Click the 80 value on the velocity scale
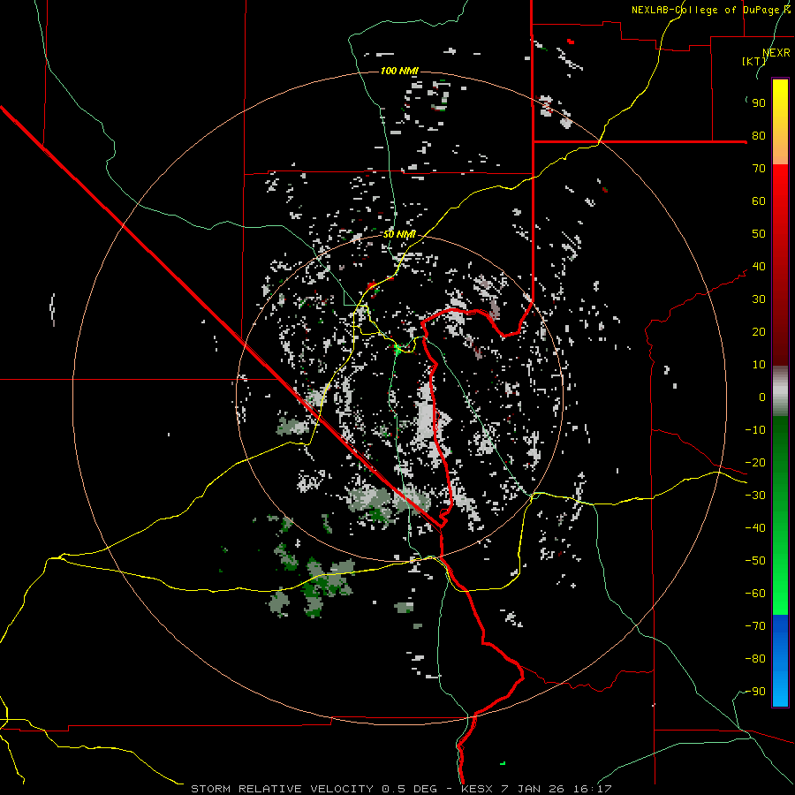This screenshot has width=795, height=795. tap(759, 136)
